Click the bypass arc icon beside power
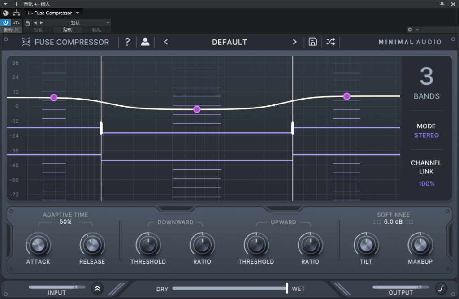 pos(17,22)
